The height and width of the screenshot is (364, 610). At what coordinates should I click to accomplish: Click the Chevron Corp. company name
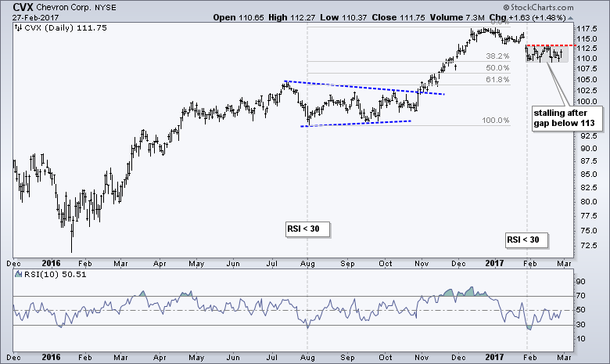point(64,7)
